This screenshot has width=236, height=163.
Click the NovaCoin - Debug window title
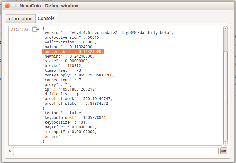49,6
